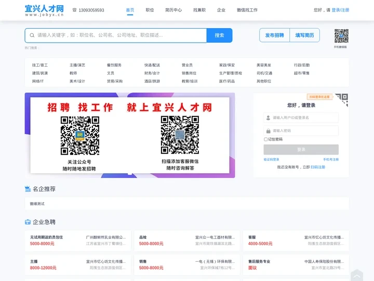Viewport: 374px width, 281px height.
Task: Select the 家政/保安 job category
Action: (227, 65)
